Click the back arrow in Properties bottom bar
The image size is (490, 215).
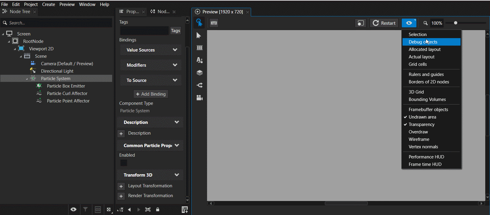[129, 210]
